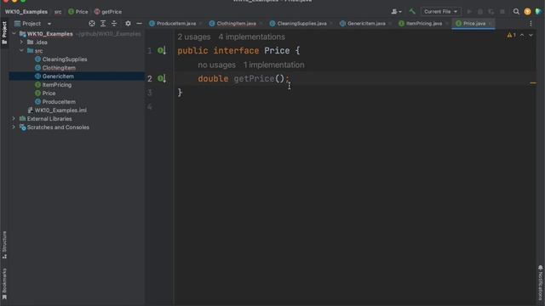Toggle the Bookmarks tool window button
This screenshot has width=545, height=306.
coord(4,284)
